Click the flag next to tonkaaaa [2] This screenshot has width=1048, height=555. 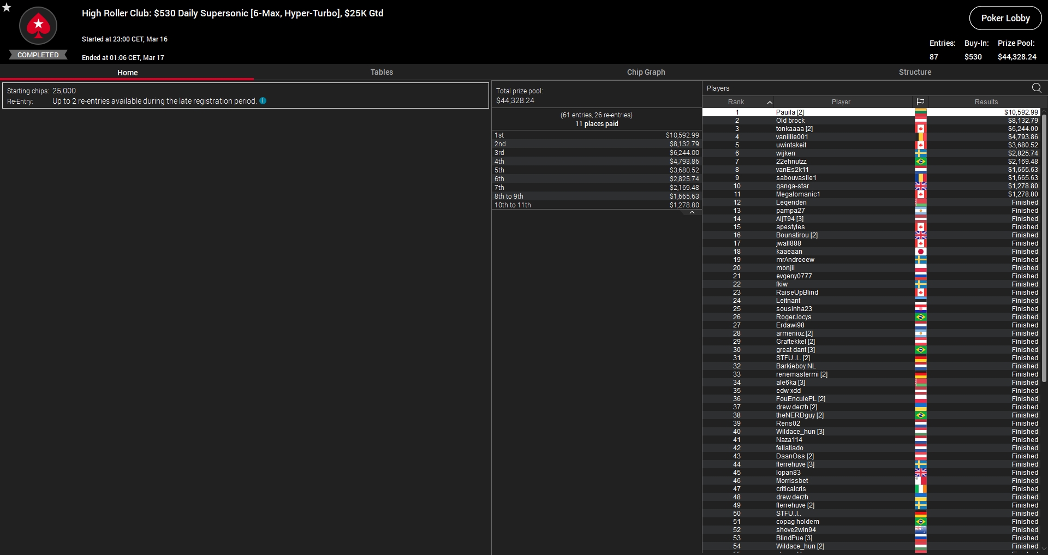point(921,129)
